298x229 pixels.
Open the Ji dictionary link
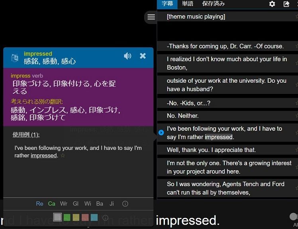click(x=112, y=204)
